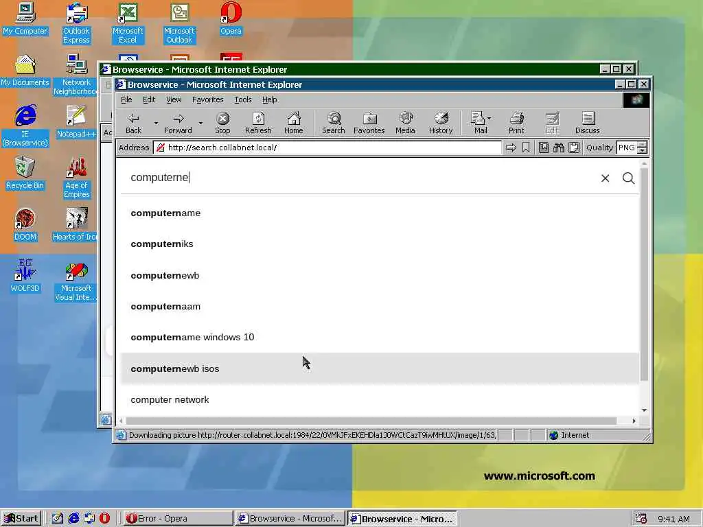Open the Opera desktop shortcut
The image size is (703, 527).
coord(231,19)
